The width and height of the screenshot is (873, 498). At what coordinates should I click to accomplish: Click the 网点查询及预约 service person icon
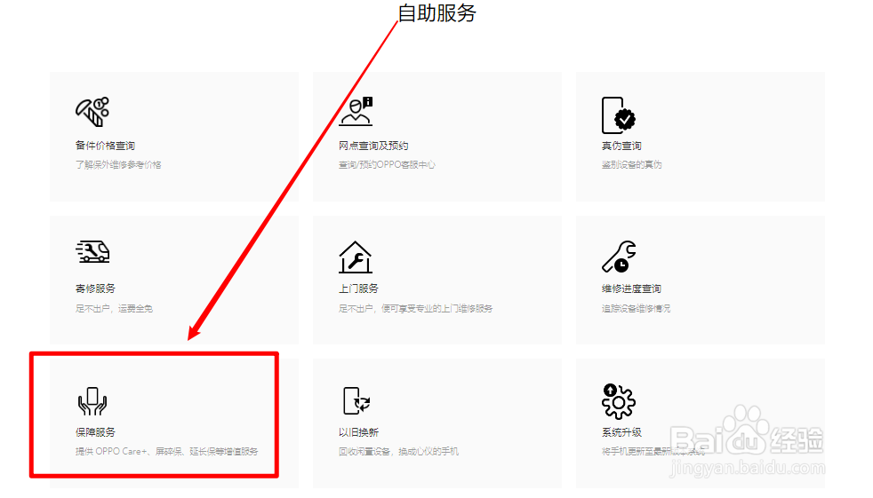tap(356, 111)
